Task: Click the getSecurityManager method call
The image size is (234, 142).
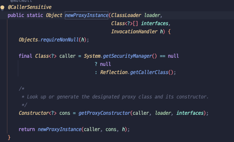Action: [127, 56]
